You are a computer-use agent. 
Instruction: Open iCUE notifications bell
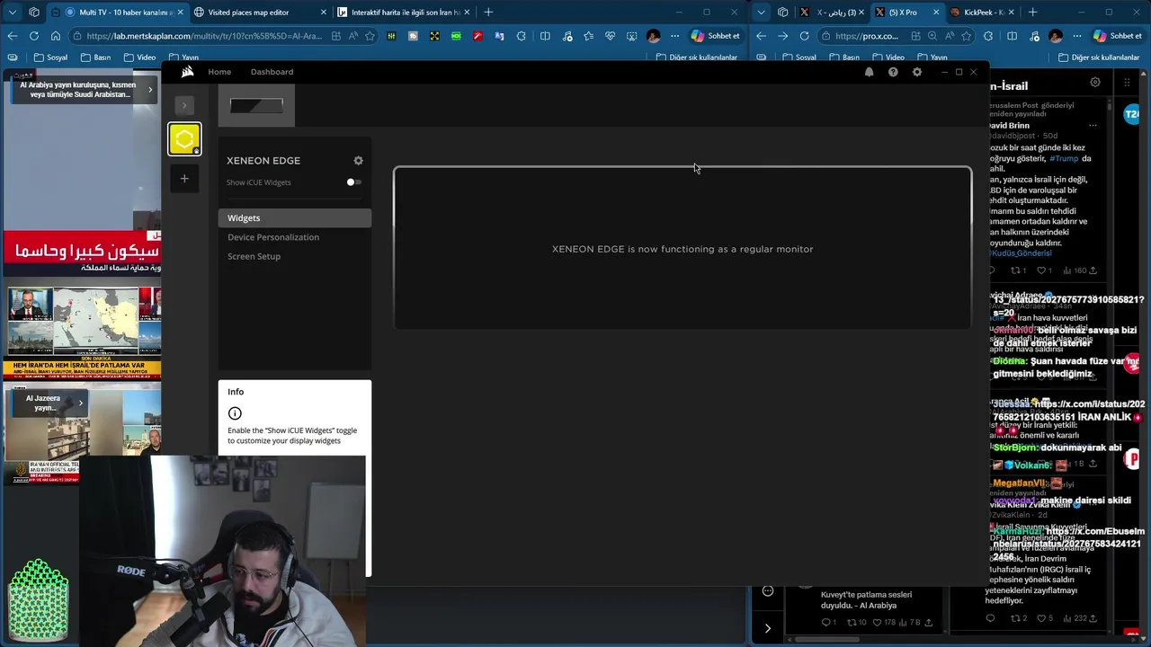(x=869, y=72)
